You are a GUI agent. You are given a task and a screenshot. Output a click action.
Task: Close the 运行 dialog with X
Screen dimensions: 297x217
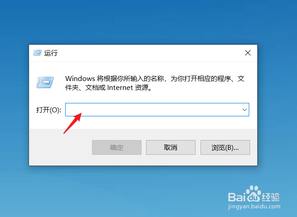248,53
